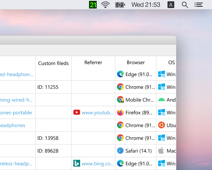
Task: Click the Android OS icon
Action: tap(162, 99)
